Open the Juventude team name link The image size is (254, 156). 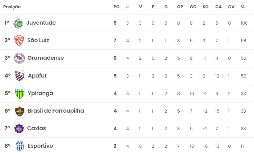point(41,23)
